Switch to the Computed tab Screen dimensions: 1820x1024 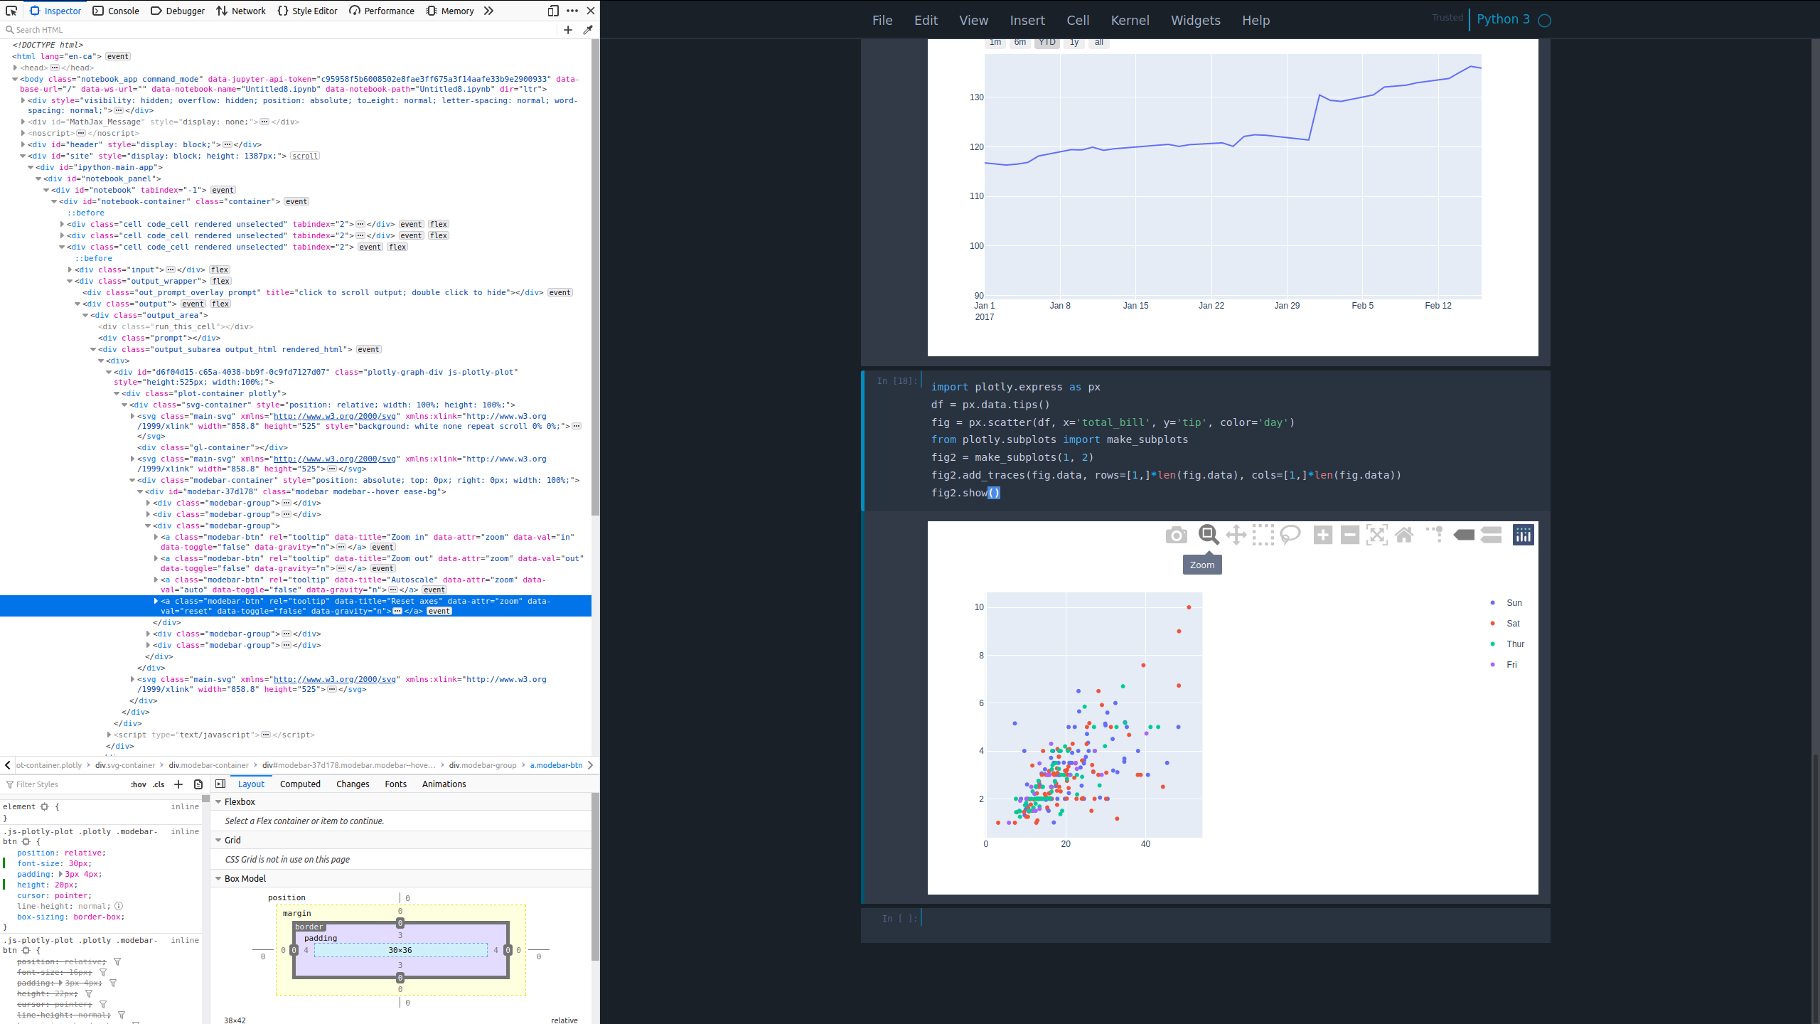click(x=300, y=784)
